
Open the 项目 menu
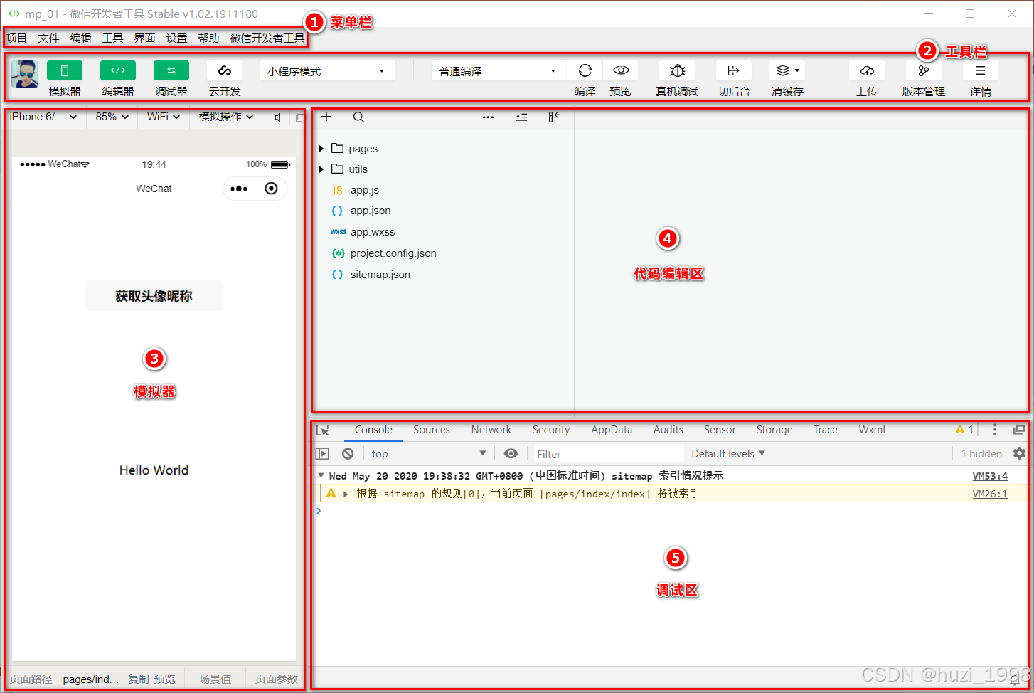[x=16, y=38]
